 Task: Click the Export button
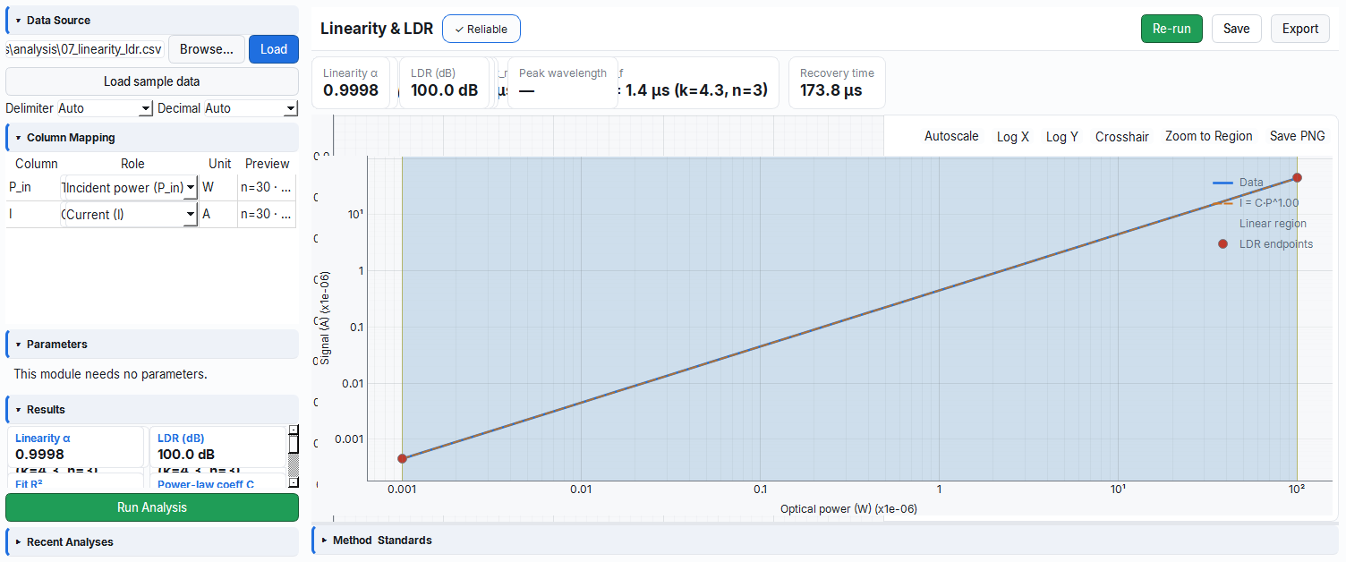(x=1300, y=29)
